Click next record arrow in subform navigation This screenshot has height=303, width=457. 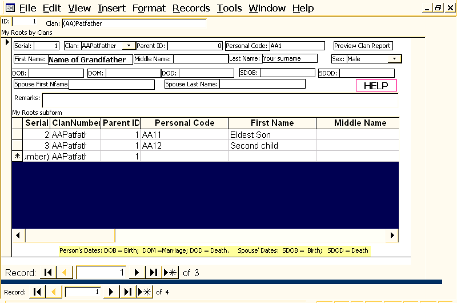pyautogui.click(x=137, y=273)
